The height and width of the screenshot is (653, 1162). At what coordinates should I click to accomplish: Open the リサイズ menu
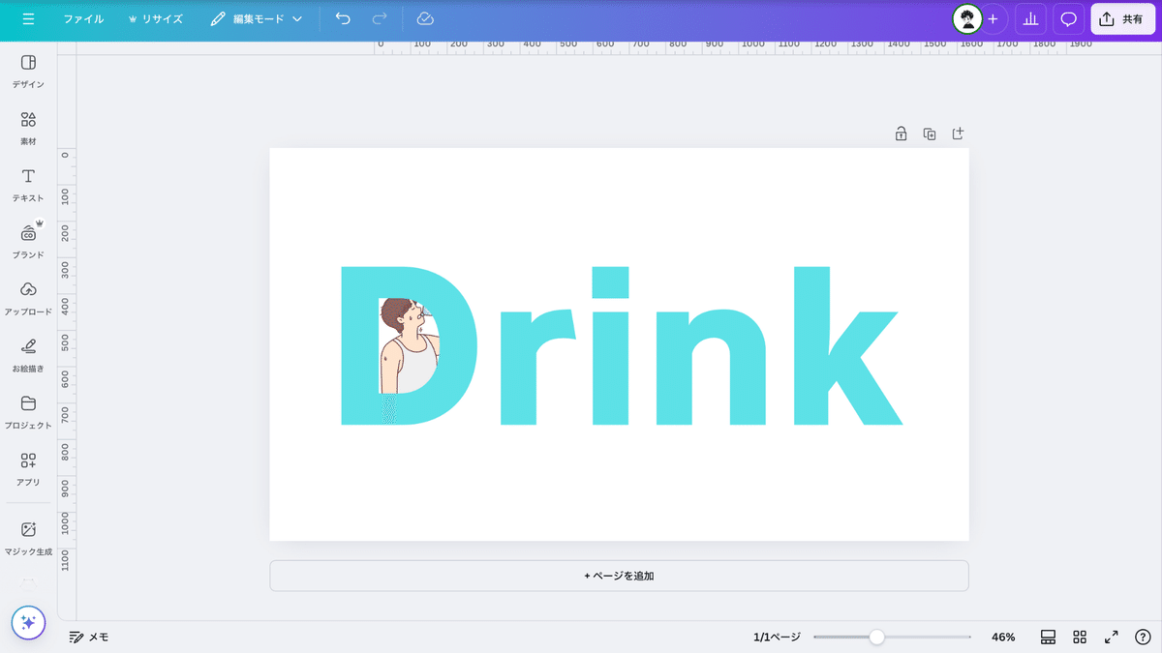[x=155, y=19]
